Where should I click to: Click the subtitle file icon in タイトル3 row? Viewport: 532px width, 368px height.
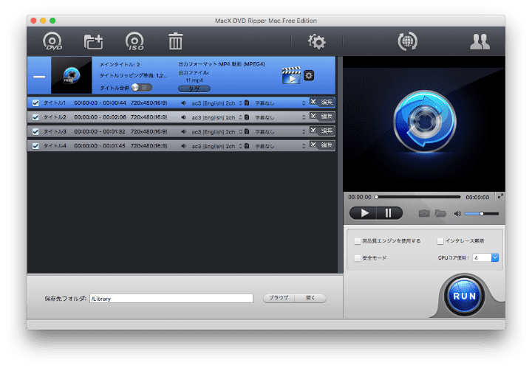point(247,131)
